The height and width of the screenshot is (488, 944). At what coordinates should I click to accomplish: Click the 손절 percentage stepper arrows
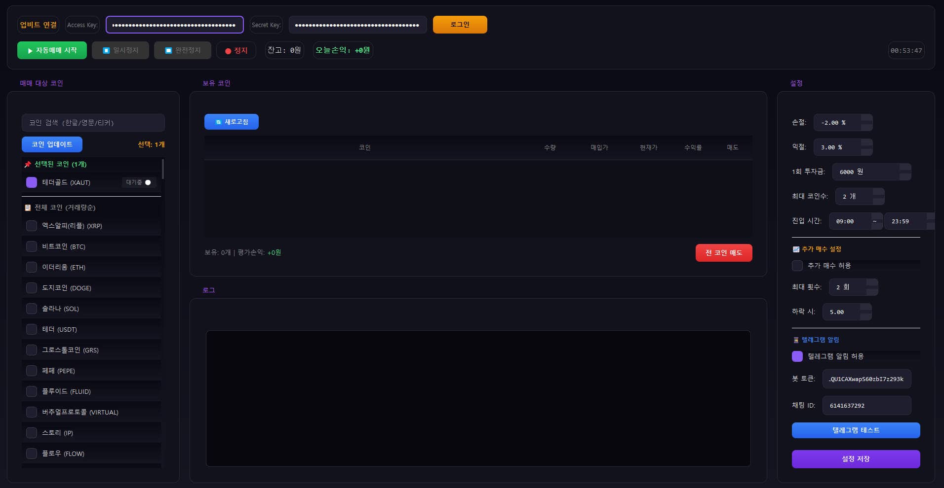point(866,122)
